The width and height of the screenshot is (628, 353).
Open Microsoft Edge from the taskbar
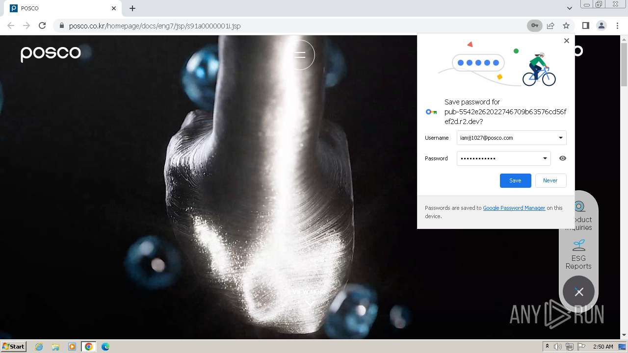(x=105, y=347)
